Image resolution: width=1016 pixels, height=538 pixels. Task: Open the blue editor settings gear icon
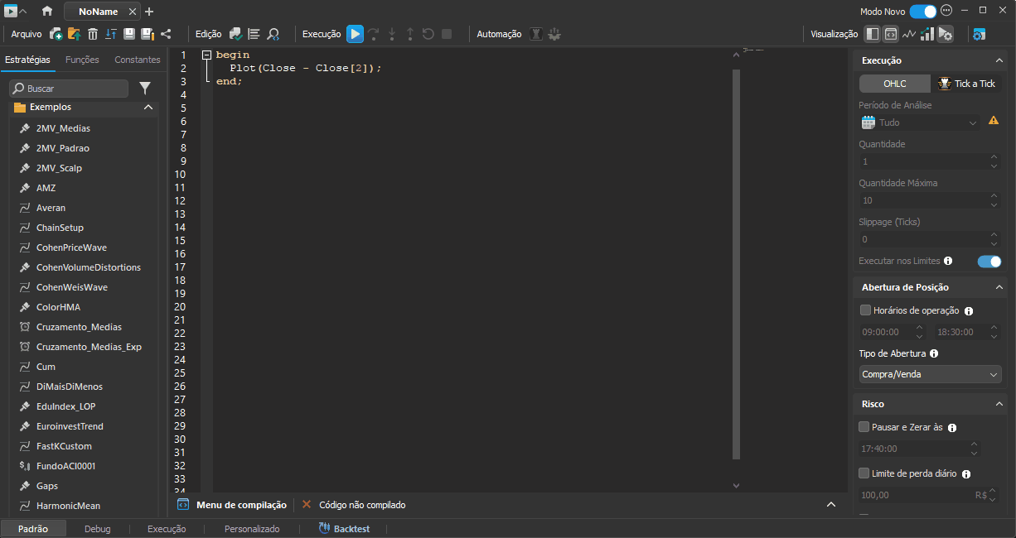coord(979,34)
